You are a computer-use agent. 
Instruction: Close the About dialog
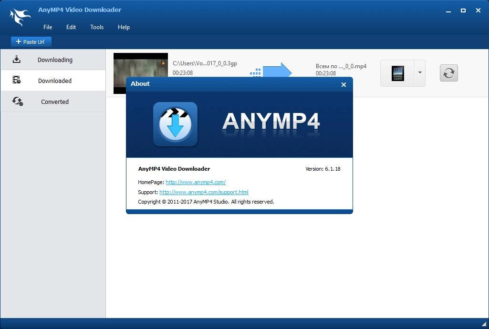pyautogui.click(x=343, y=84)
